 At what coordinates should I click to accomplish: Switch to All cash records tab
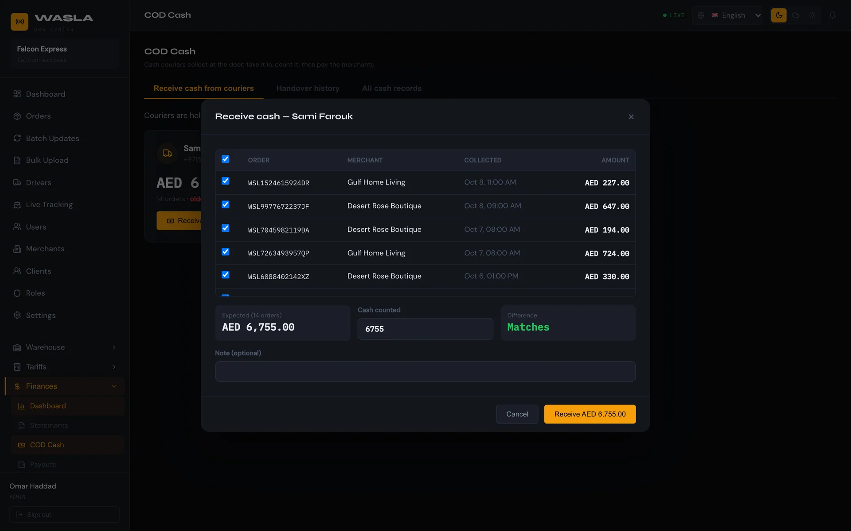[x=392, y=88]
